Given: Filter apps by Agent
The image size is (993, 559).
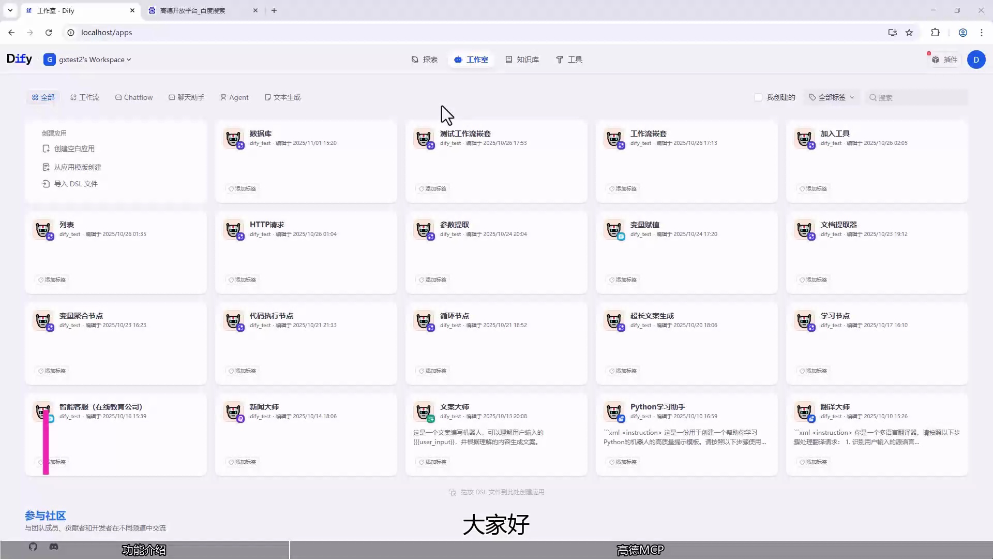Looking at the screenshot, I should pyautogui.click(x=234, y=97).
